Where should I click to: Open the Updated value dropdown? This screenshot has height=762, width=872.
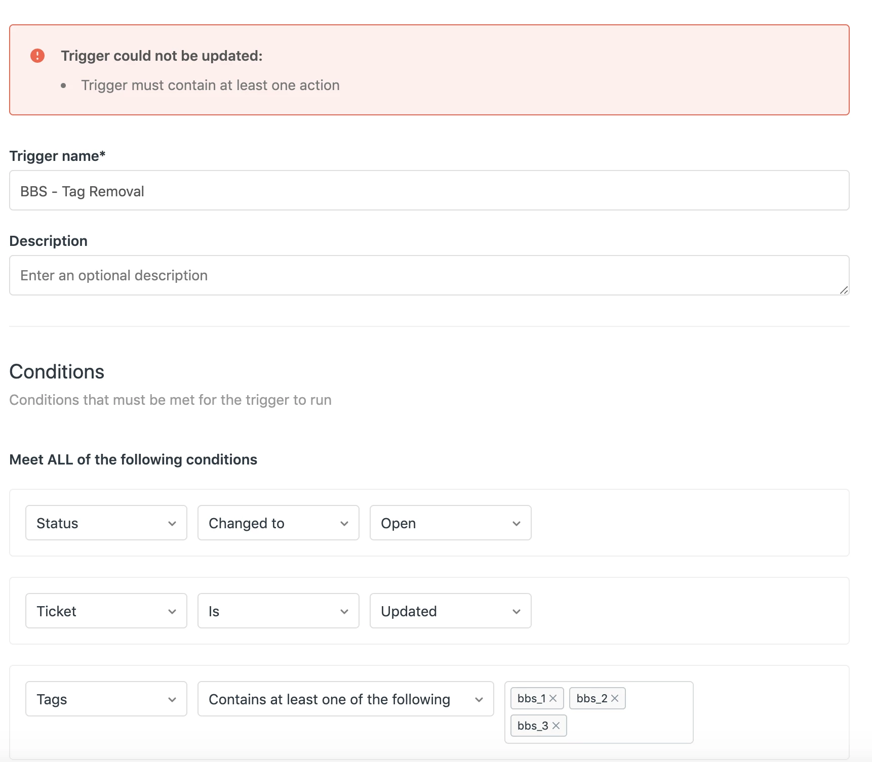[x=450, y=611]
